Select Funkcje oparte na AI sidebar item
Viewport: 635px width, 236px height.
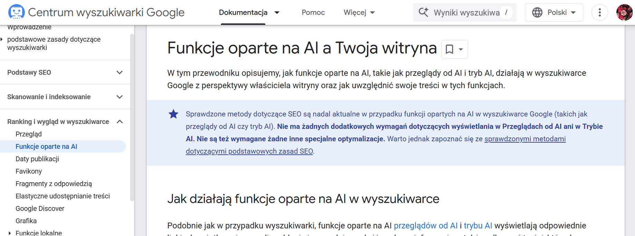pos(63,146)
